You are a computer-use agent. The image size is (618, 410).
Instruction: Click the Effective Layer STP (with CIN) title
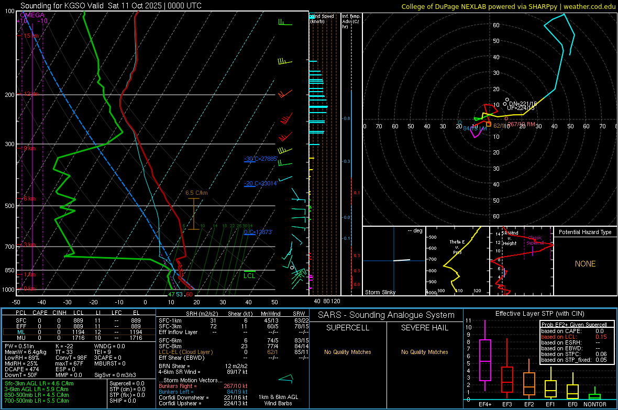point(540,314)
